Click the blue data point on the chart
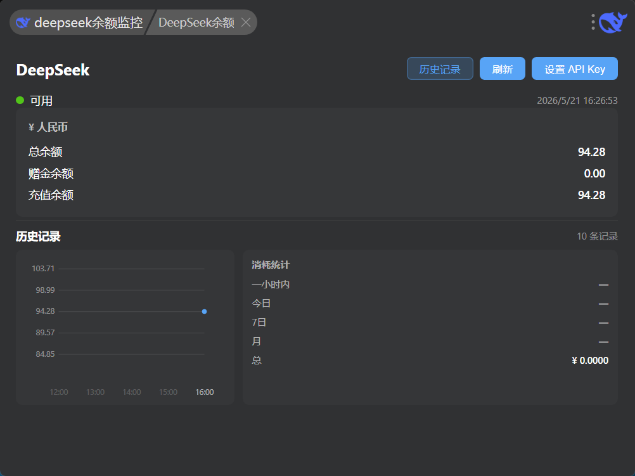Viewport: 635px width, 476px height. tap(205, 312)
